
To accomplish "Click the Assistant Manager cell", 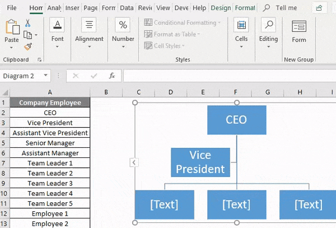I will click(x=50, y=153).
